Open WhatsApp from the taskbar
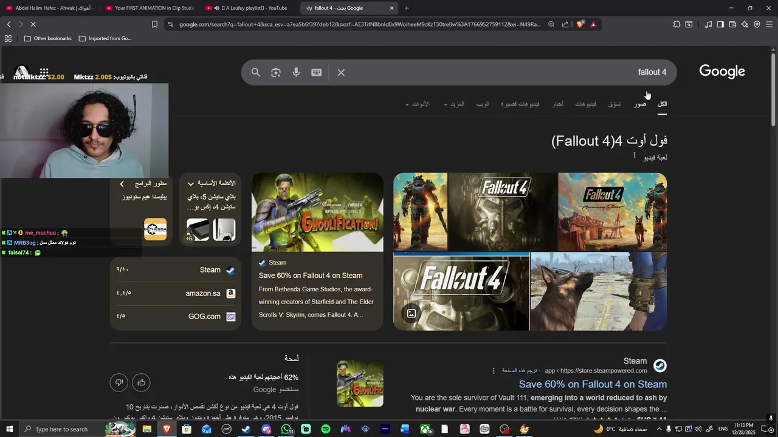Image resolution: width=778 pixels, height=437 pixels. pos(286,429)
